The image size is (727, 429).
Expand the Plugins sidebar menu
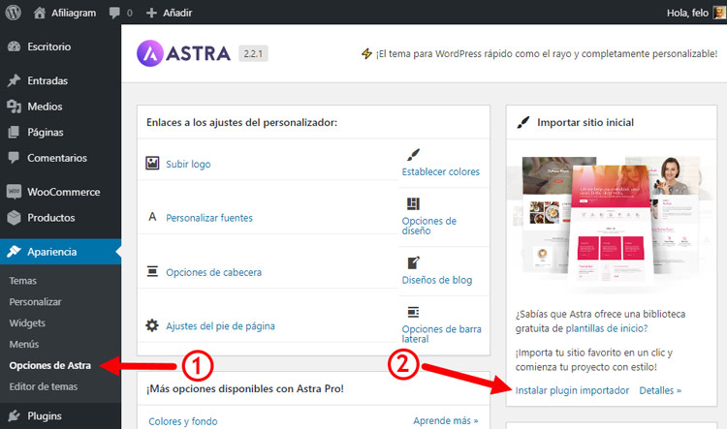[45, 416]
